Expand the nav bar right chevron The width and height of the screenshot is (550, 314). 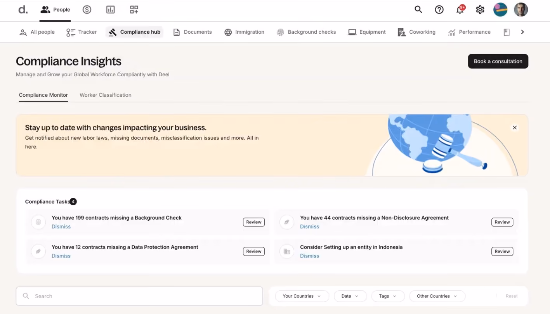coord(522,32)
